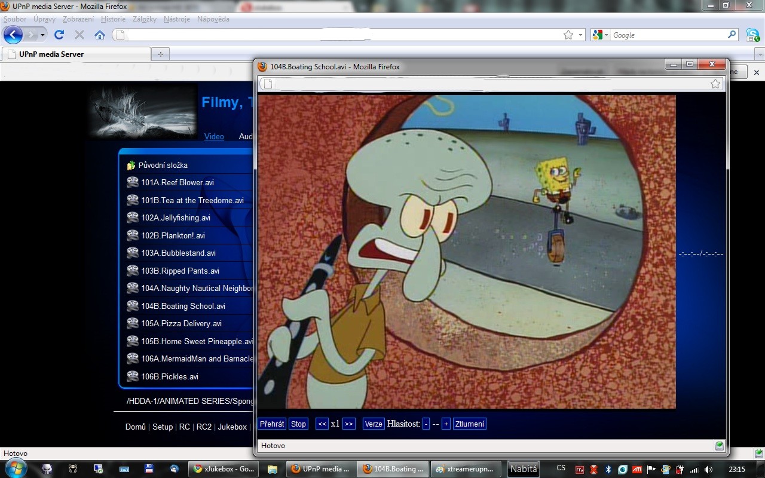This screenshot has height=478, width=765.
Task: Click the Video category link
Action: pos(214,136)
